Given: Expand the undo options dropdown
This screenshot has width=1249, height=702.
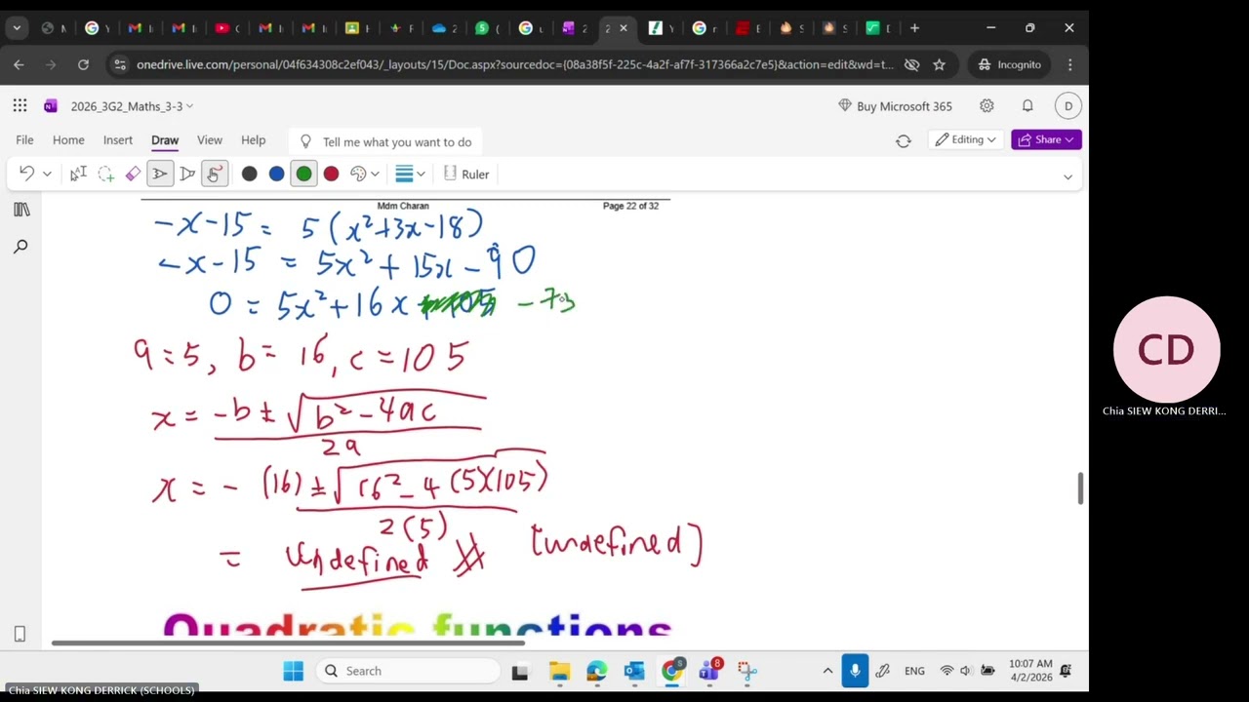Looking at the screenshot, I should point(47,174).
